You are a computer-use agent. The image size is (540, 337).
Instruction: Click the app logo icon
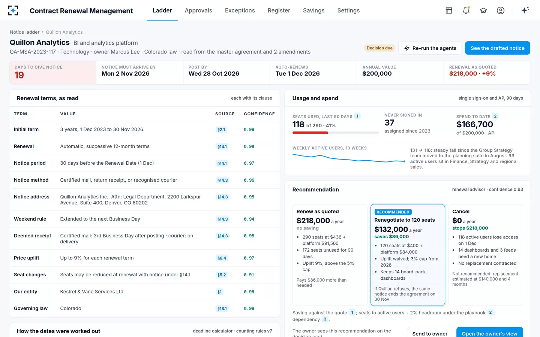pyautogui.click(x=13, y=10)
